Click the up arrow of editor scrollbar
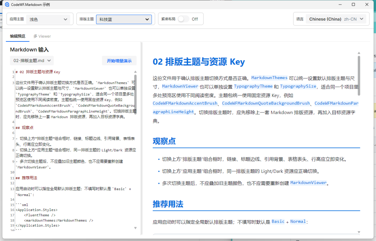 point(135,72)
